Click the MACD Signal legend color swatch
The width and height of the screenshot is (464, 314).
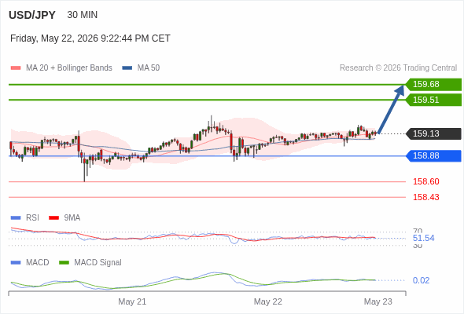pos(64,263)
